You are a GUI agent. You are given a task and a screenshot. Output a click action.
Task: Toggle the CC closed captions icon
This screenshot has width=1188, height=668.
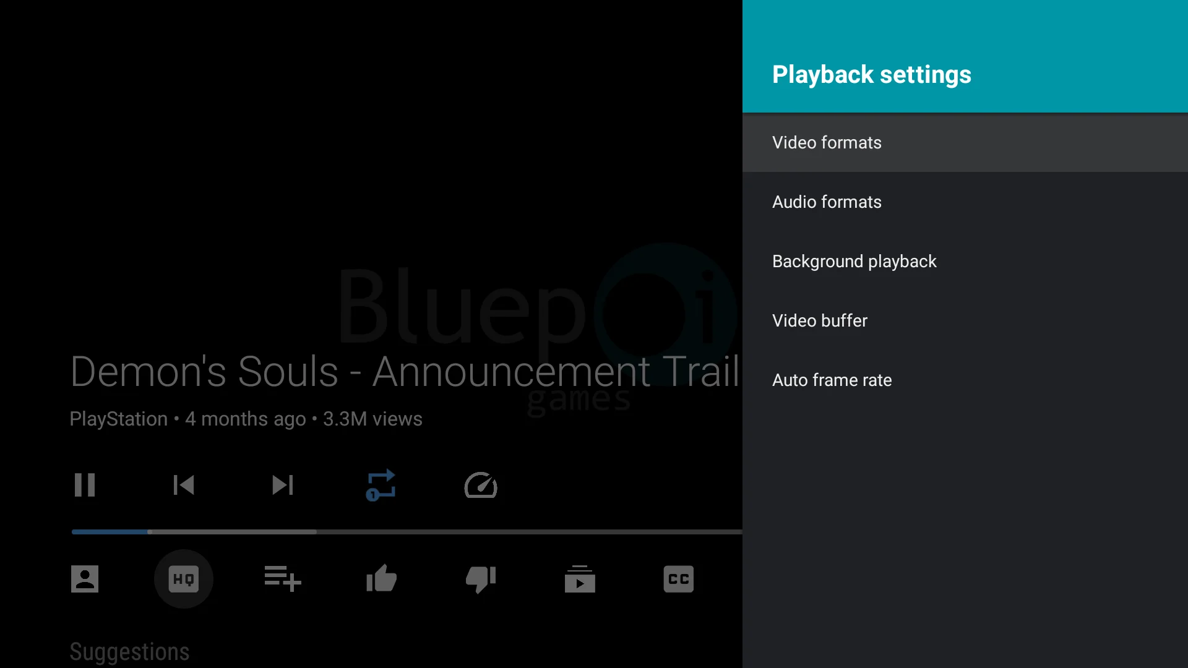(x=679, y=579)
